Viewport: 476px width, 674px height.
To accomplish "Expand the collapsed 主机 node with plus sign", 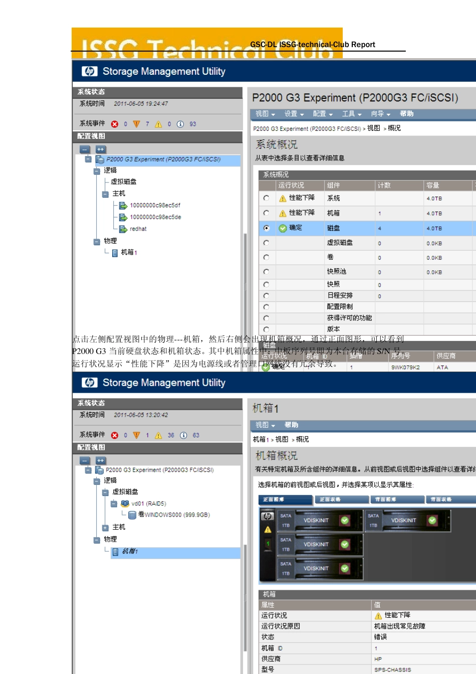I will (x=105, y=528).
